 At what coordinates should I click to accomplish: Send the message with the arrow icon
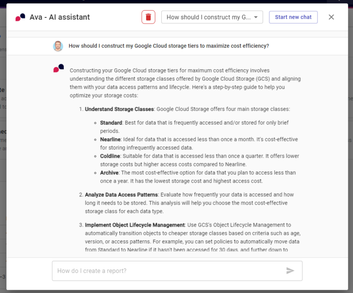pyautogui.click(x=290, y=271)
